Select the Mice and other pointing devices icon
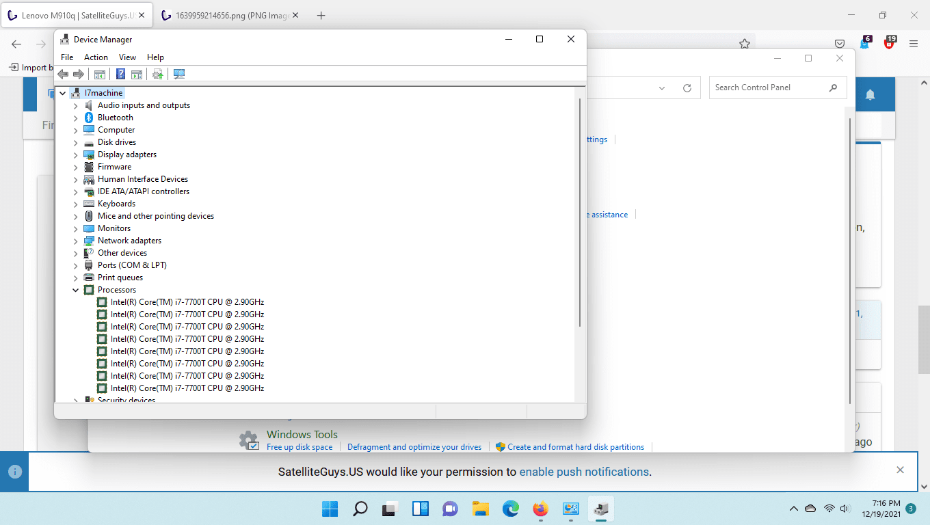 [x=89, y=216]
